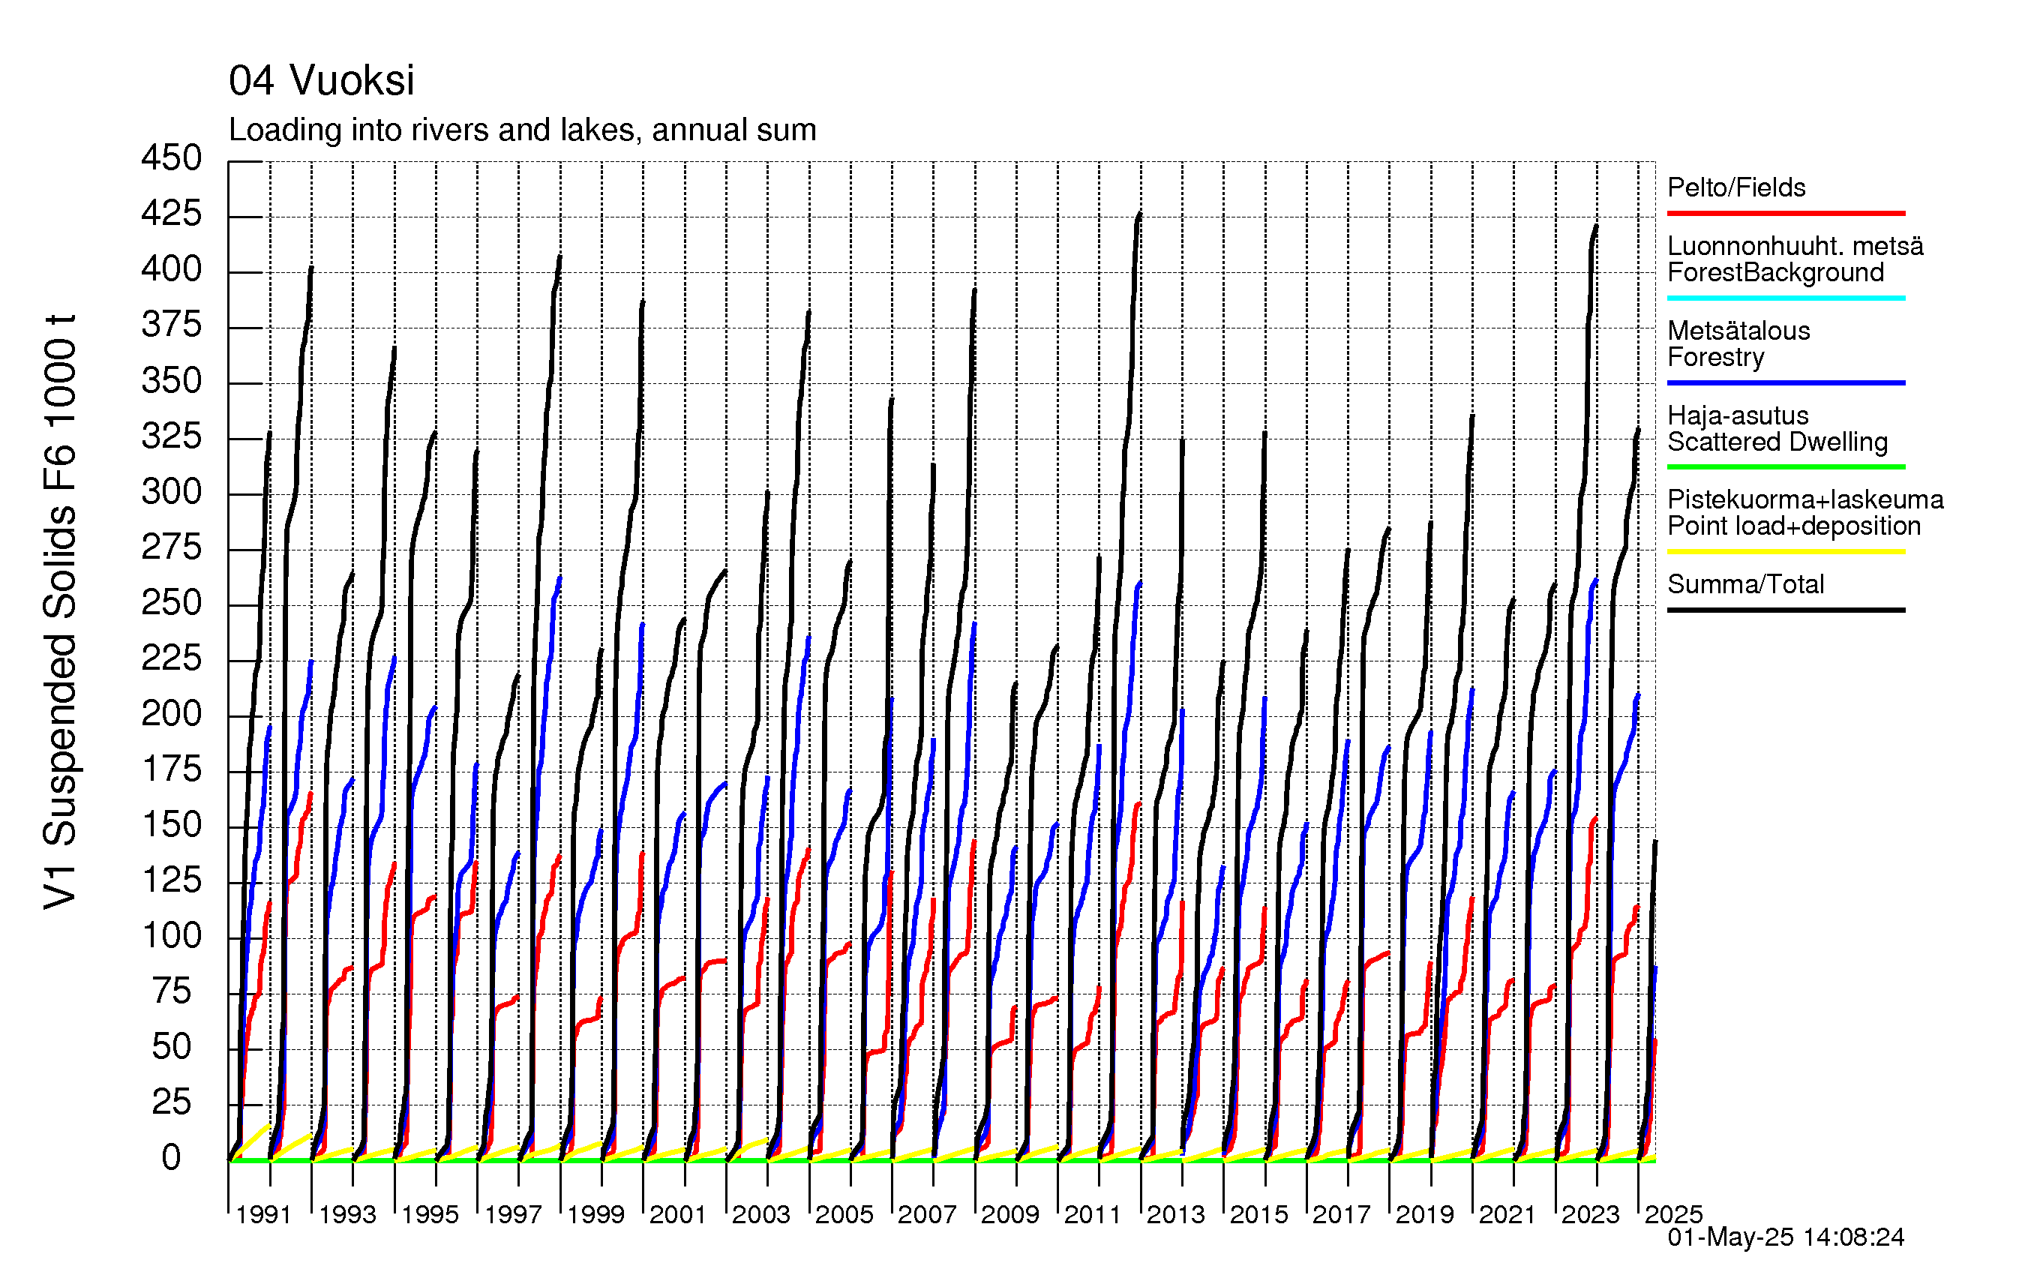
Task: Click the red Pelto/Fields legend line
Action: 1786,214
